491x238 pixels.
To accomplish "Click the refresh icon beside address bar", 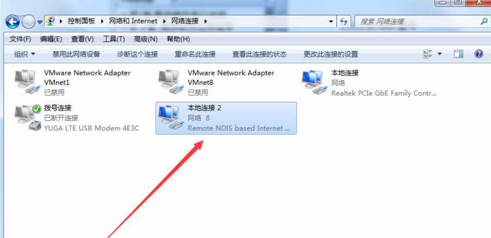I will [x=344, y=21].
